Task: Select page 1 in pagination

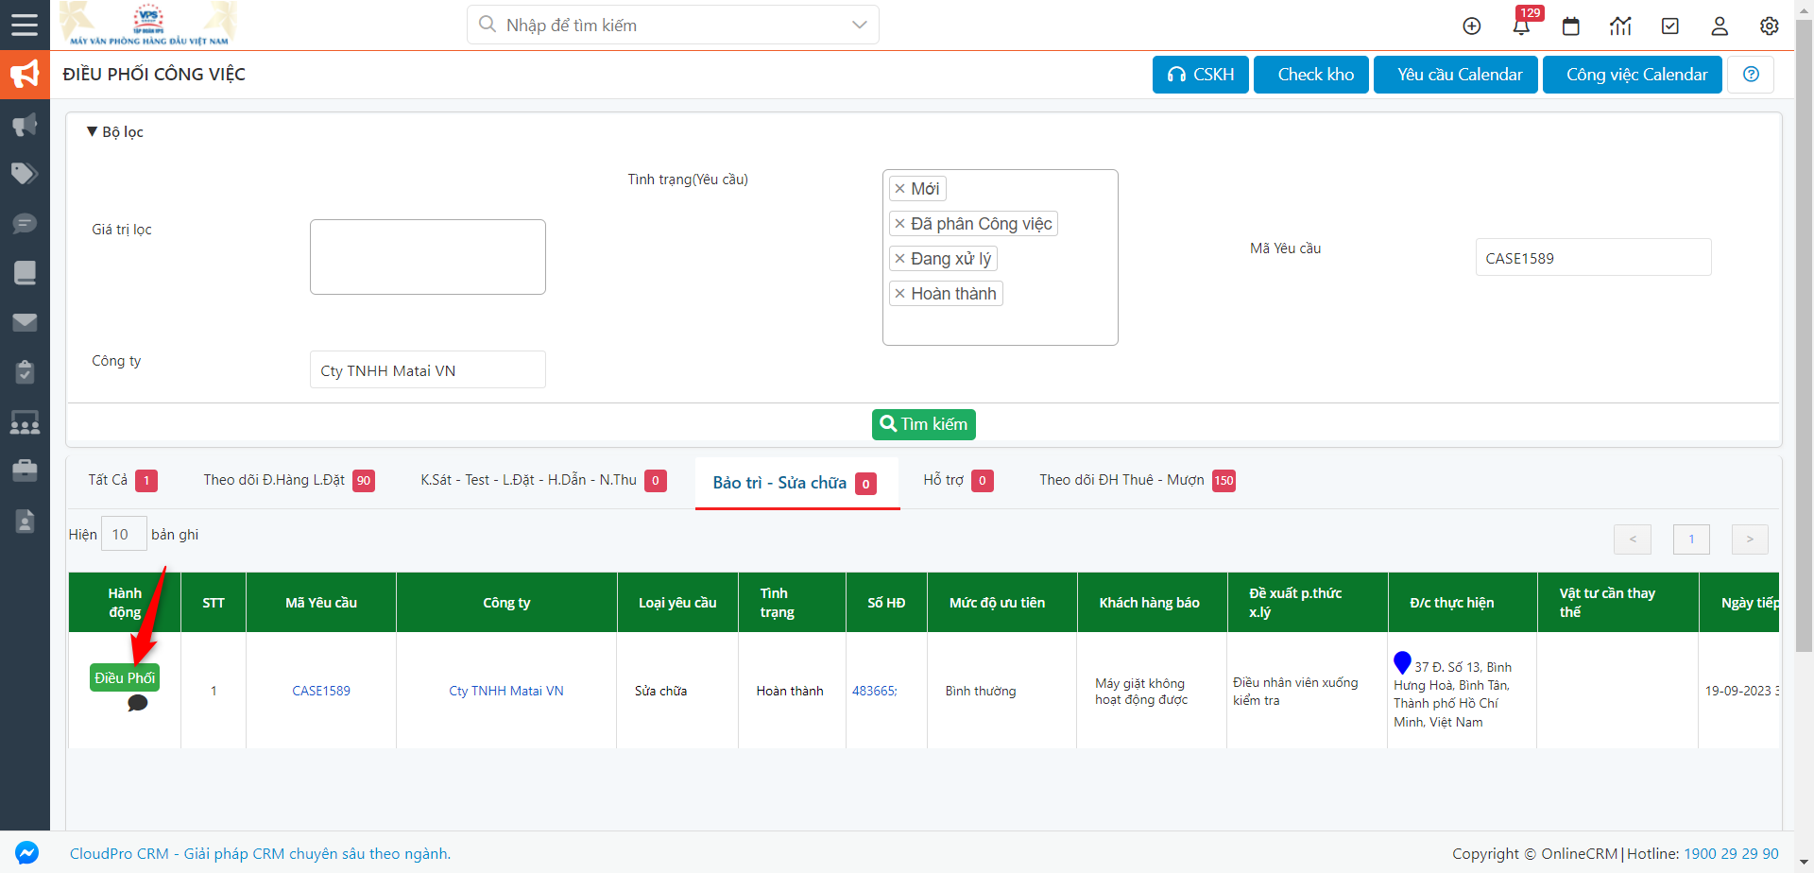Action: pyautogui.click(x=1691, y=539)
